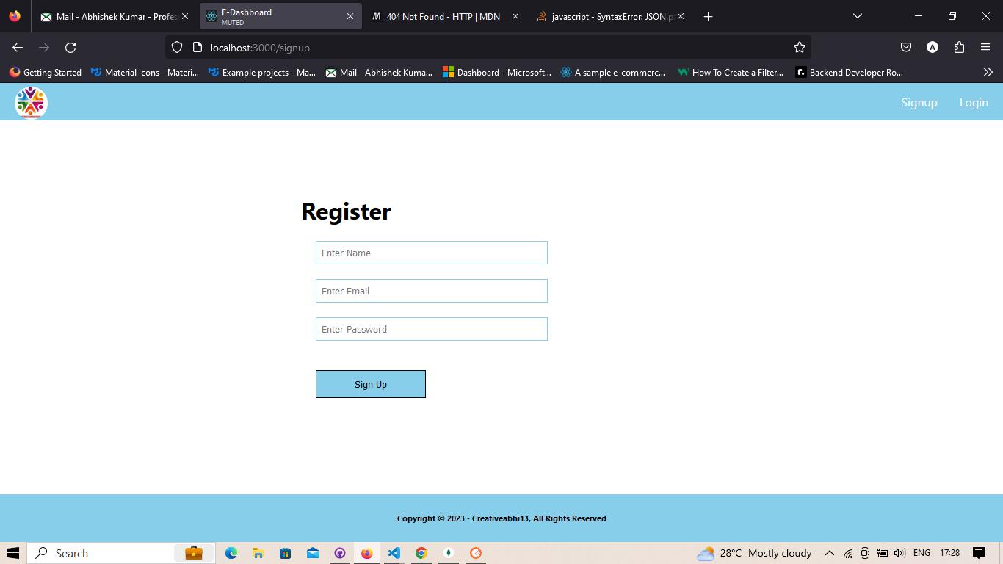Open GitHub Desktop from the taskbar
This screenshot has width=1003, height=564.
point(339,553)
